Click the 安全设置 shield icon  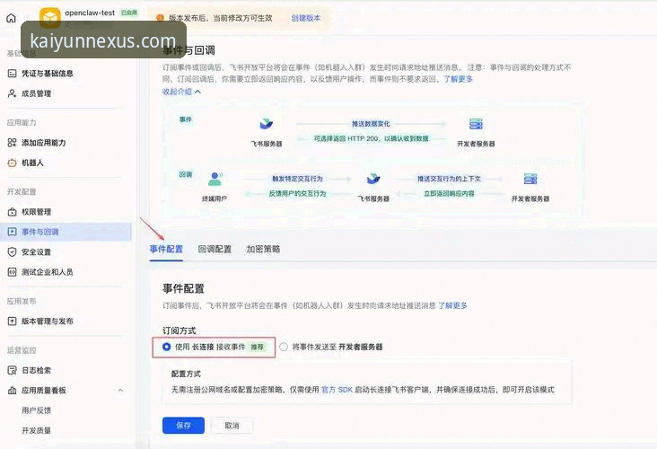(13, 252)
